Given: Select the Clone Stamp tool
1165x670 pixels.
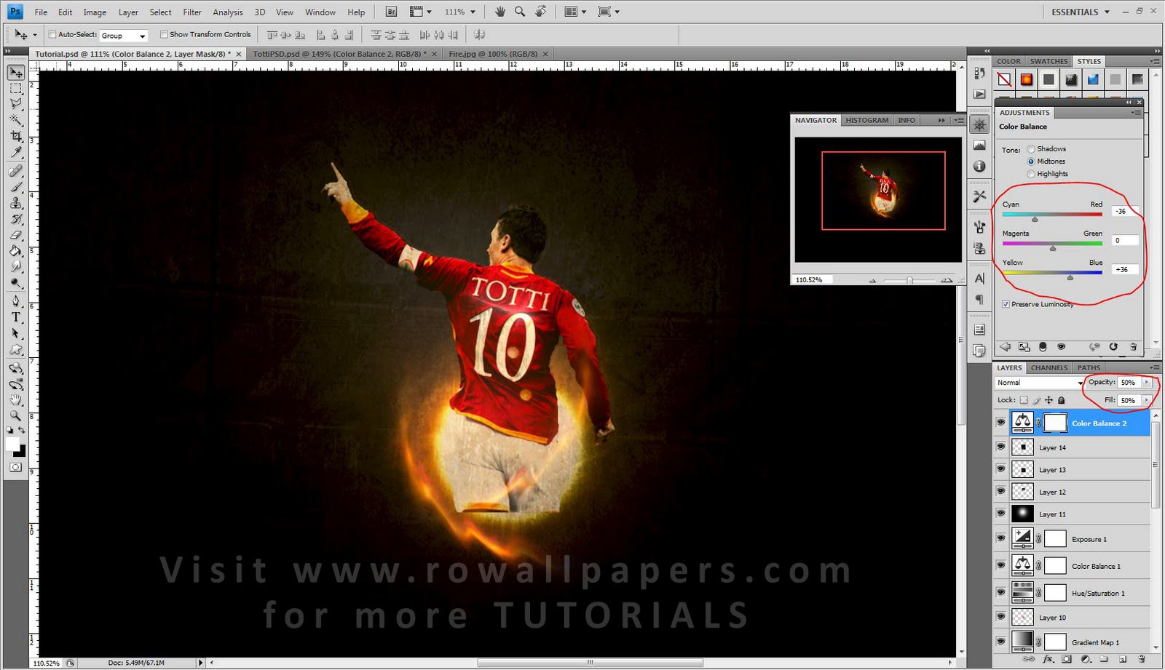Looking at the screenshot, I should tap(16, 203).
